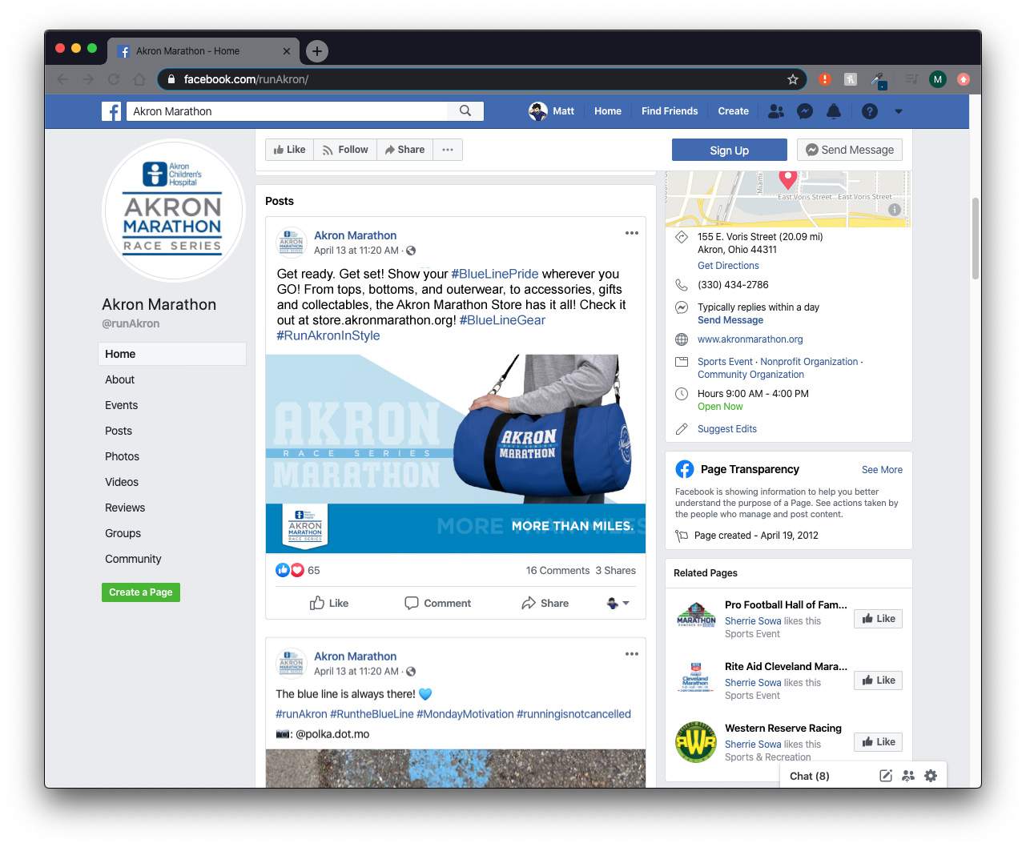Image resolution: width=1026 pixels, height=847 pixels.
Task: Click the red exclamation extension icon
Action: click(825, 79)
